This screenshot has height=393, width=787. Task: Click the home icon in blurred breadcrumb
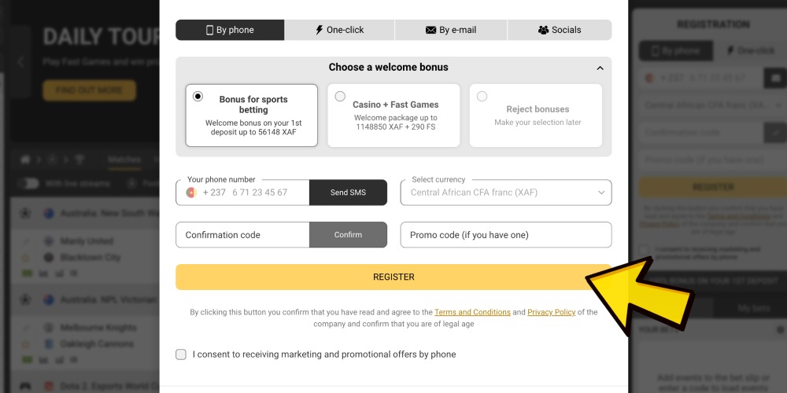[25, 160]
